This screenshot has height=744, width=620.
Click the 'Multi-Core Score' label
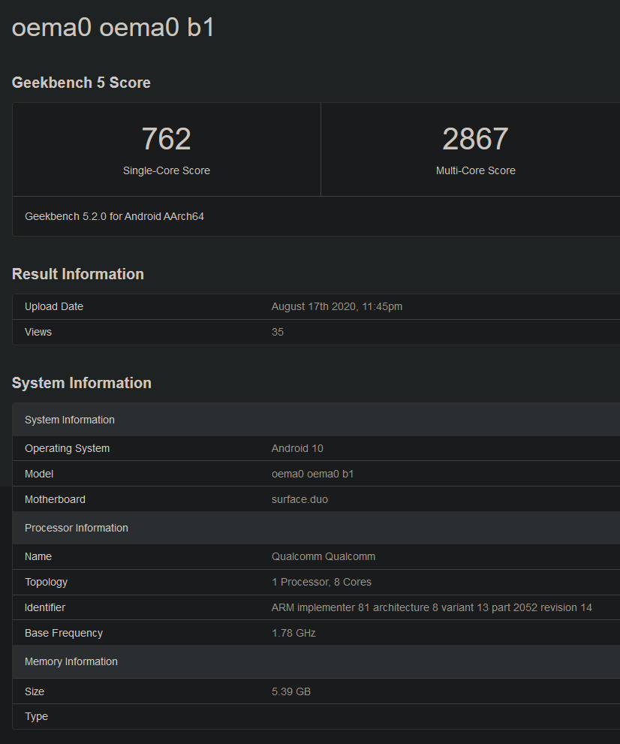(475, 171)
